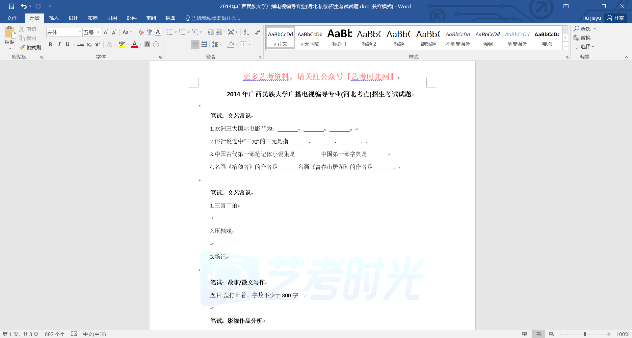Toggle Bold formatting
632x338 pixels.
50,44
